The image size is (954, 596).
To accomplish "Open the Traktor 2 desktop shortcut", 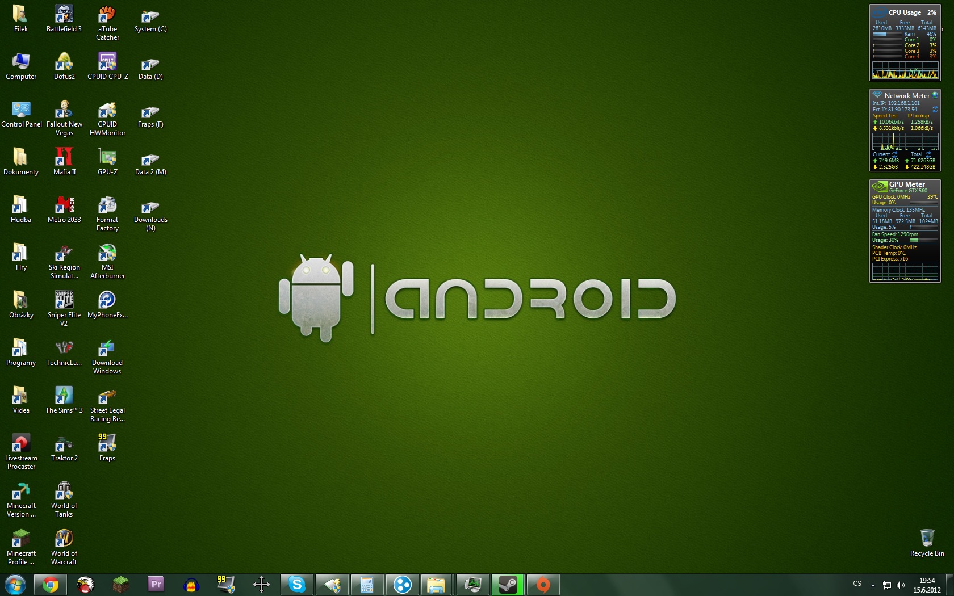I will [64, 448].
